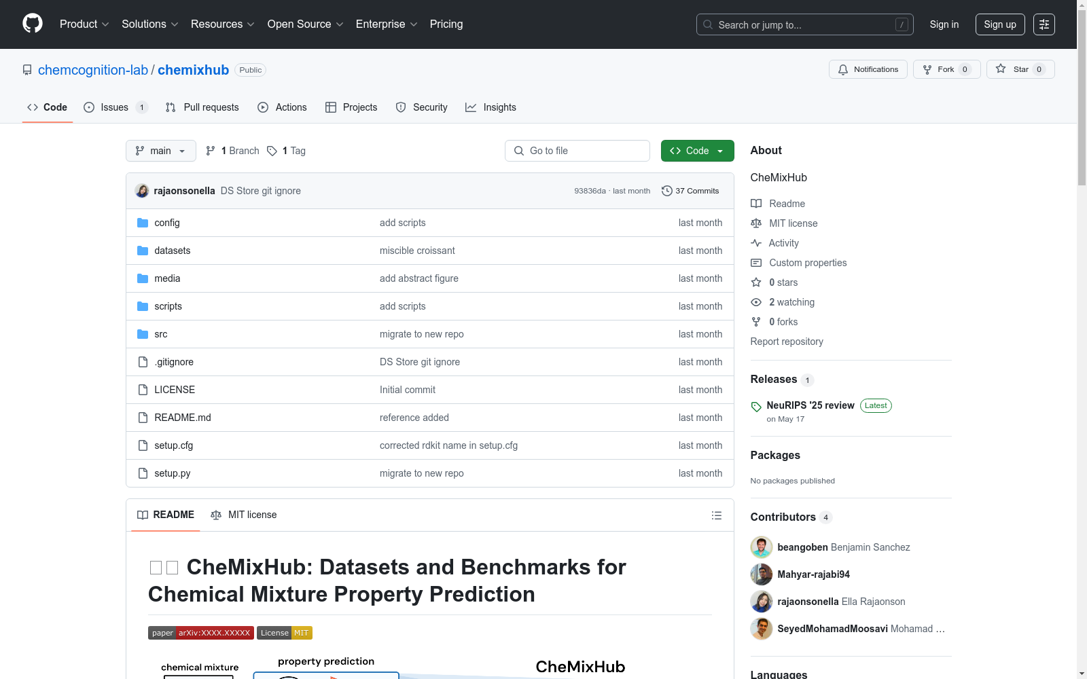Click the Notifications button
The height and width of the screenshot is (679, 1087).
[868, 69]
